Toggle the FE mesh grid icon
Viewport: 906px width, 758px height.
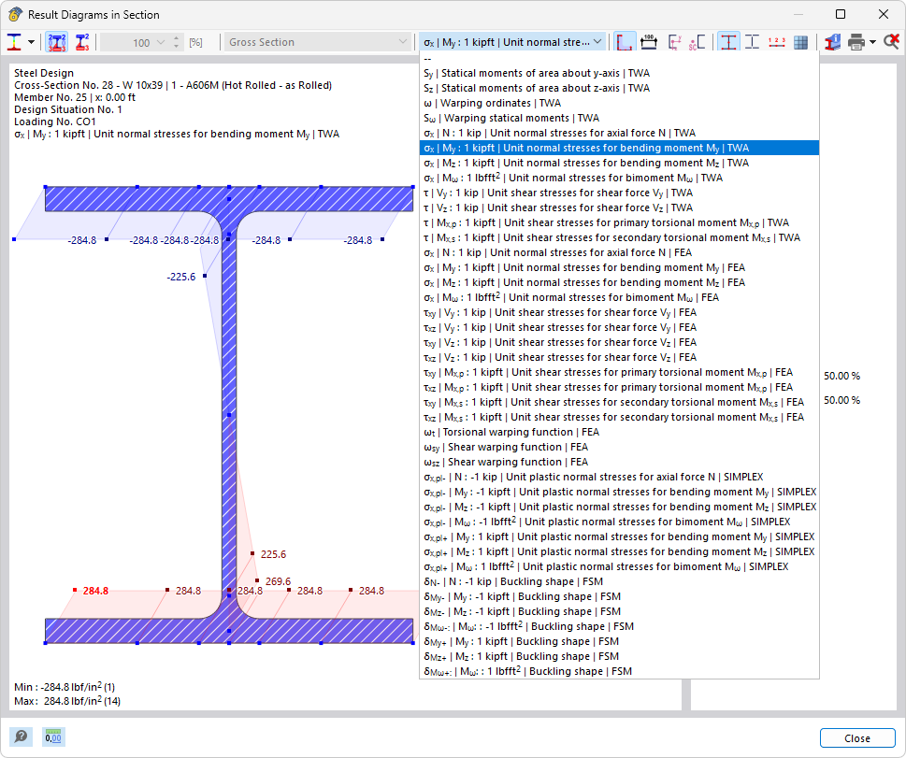pos(801,42)
